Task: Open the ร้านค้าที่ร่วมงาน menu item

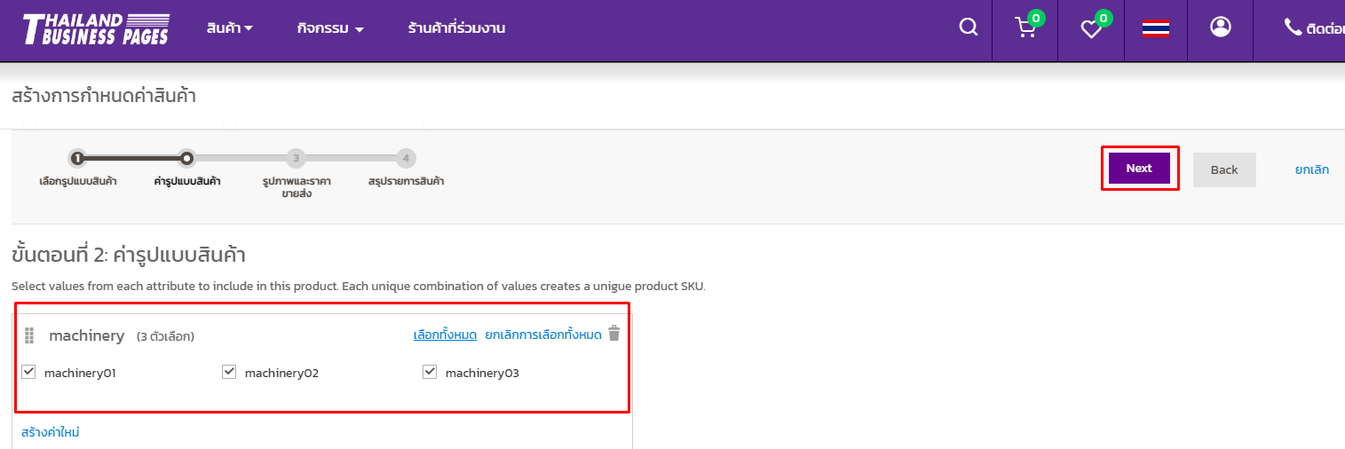Action: point(456,28)
